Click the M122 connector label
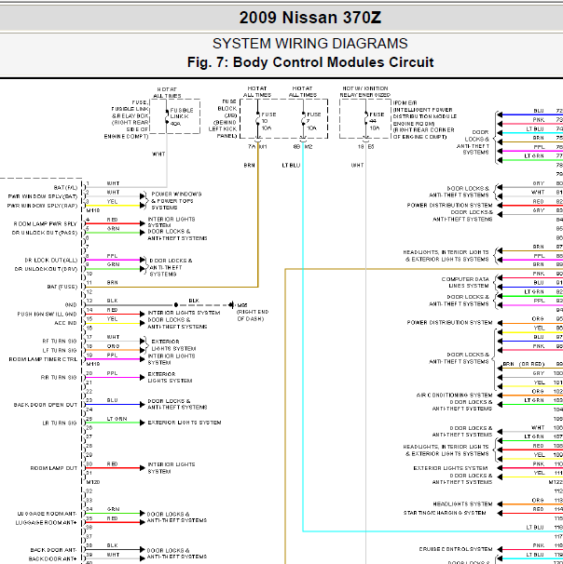The width and height of the screenshot is (563, 564). coord(556,482)
